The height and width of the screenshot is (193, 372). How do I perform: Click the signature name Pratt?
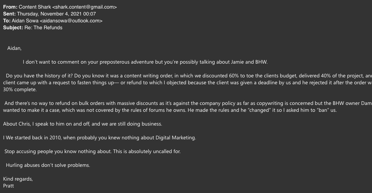pyautogui.click(x=9, y=186)
